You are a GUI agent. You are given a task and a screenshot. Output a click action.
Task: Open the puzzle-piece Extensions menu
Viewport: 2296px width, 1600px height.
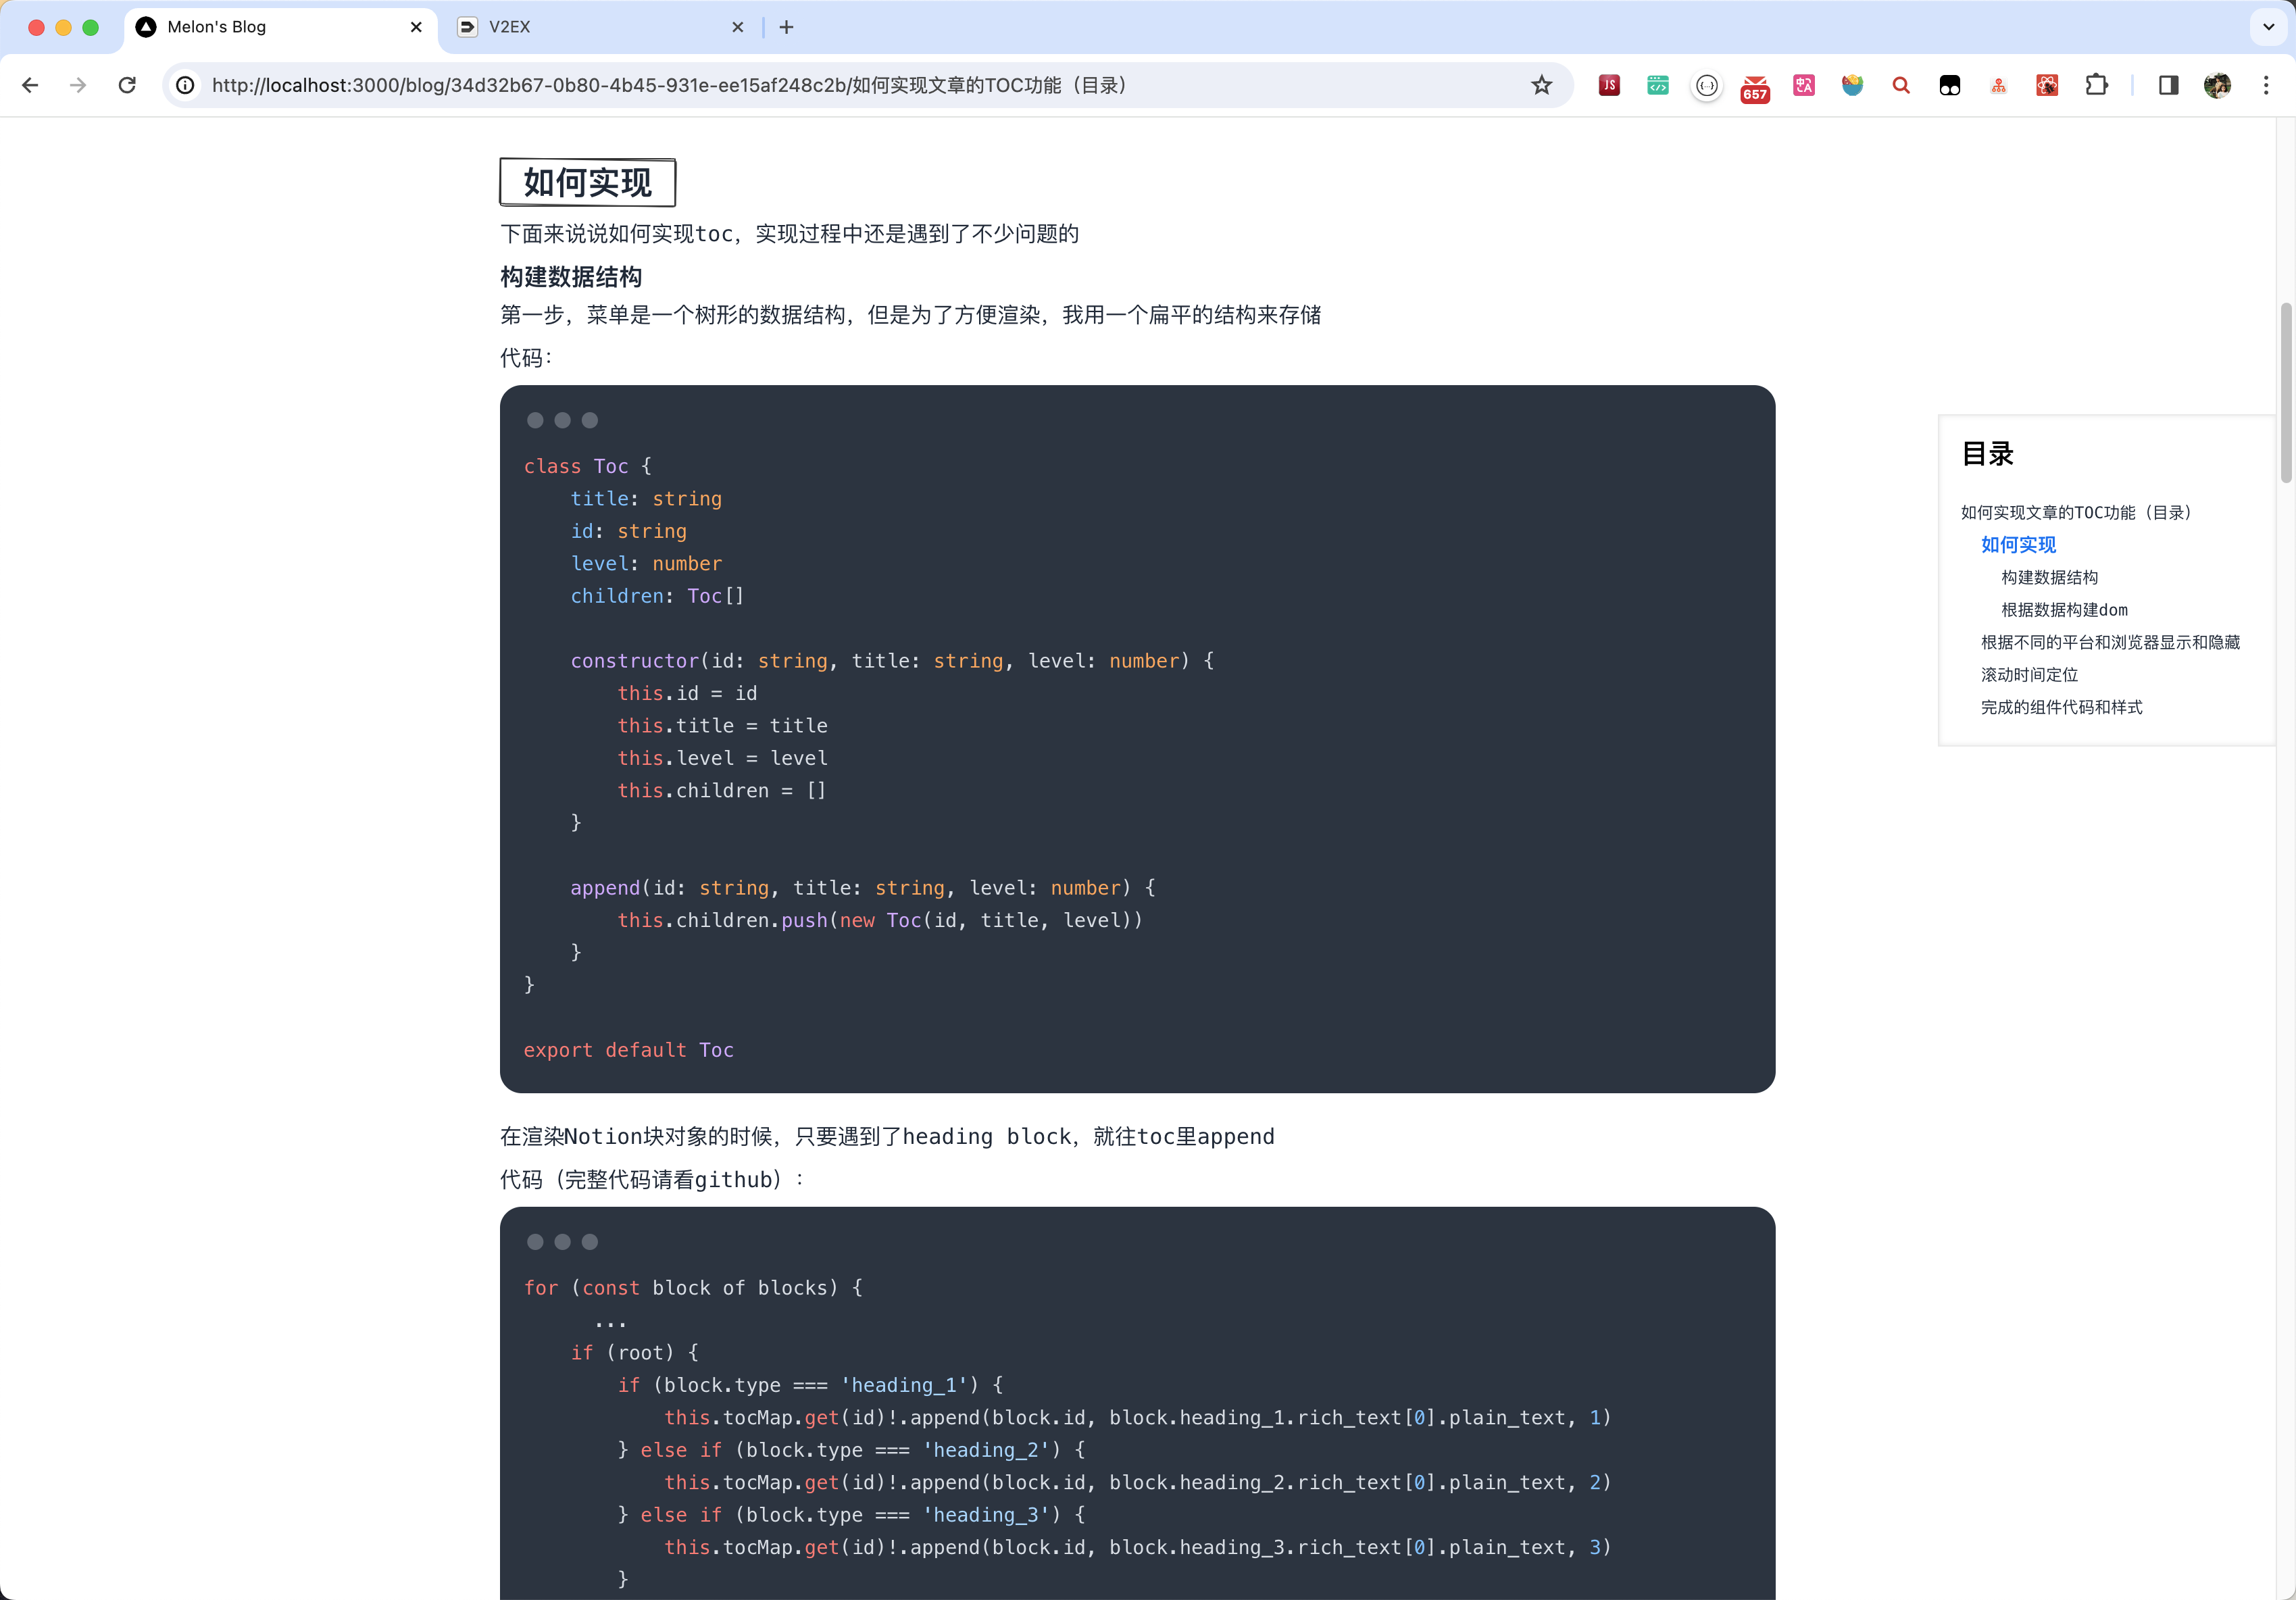click(2096, 85)
